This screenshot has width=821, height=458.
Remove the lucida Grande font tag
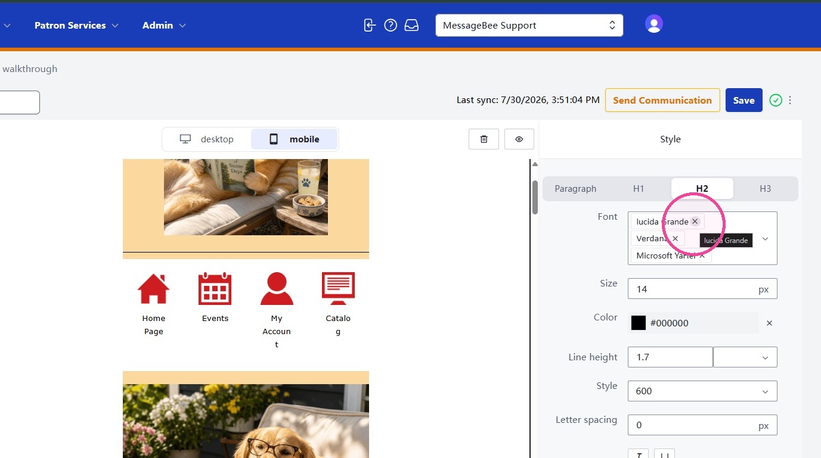tap(695, 221)
